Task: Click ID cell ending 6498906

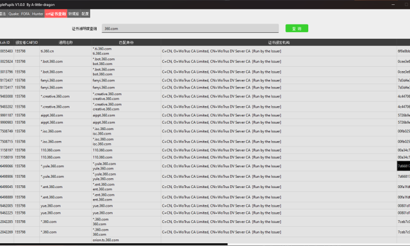Action: (x=7, y=177)
